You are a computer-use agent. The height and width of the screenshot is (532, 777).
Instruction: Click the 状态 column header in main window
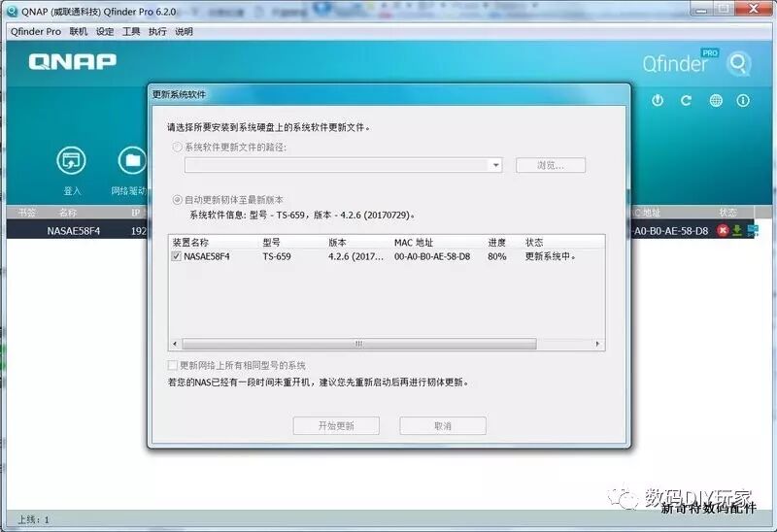tap(727, 213)
